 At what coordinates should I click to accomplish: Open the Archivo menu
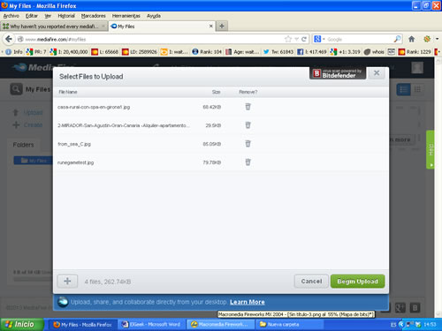tap(11, 16)
